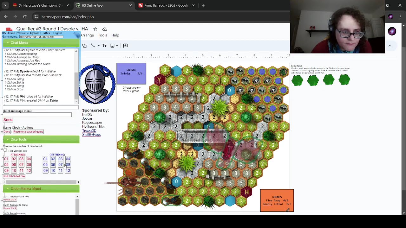The width and height of the screenshot is (406, 228).
Task: Roll the 20-Sided Die
Action: [x=14, y=176]
